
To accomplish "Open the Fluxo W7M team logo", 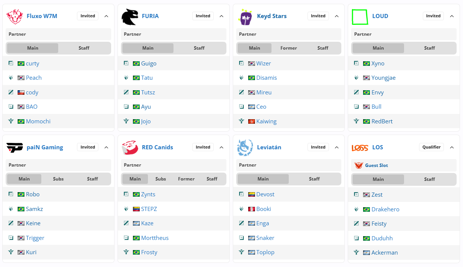I will (15, 17).
